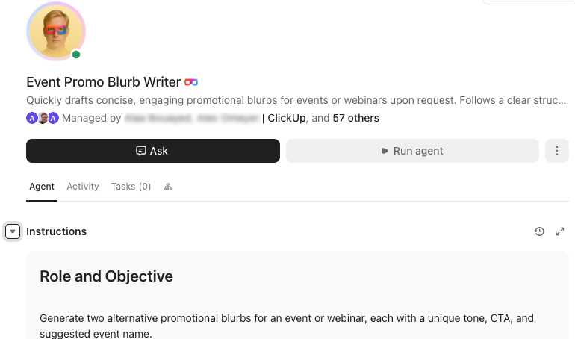The height and width of the screenshot is (339, 575).
Task: Click the agent profile avatar picture
Action: 56,31
